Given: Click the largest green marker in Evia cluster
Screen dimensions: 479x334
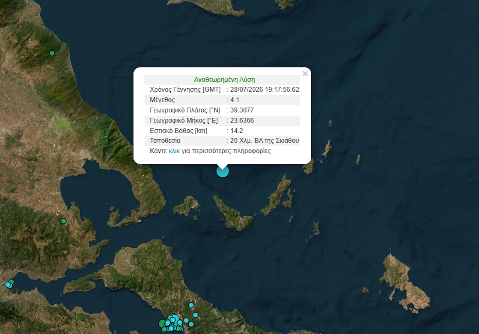Looking at the screenshot, I should pos(162,323).
